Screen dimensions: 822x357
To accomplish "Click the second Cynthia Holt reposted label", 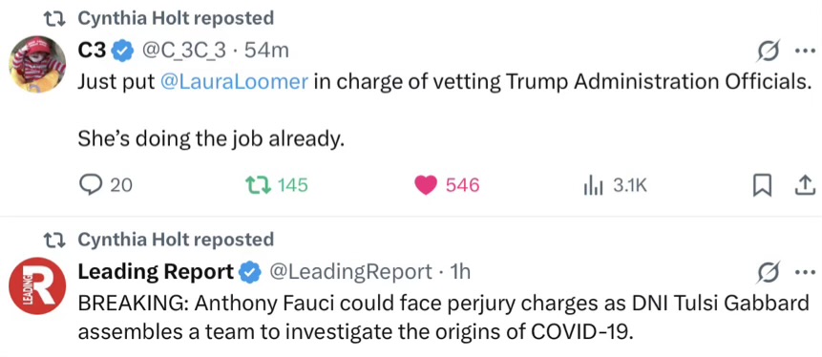I will coord(176,240).
